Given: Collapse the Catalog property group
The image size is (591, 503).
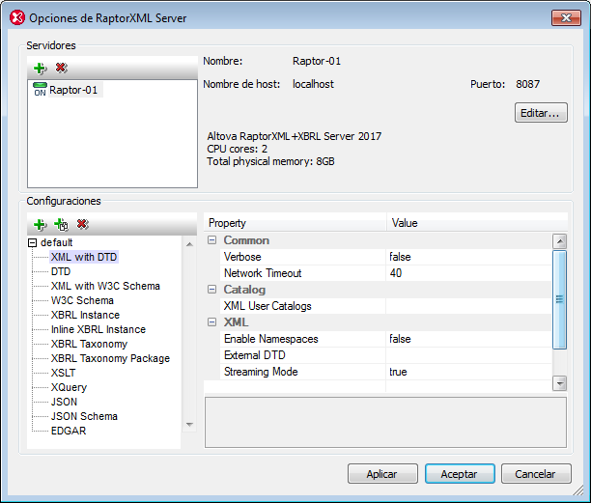Looking at the screenshot, I should pos(211,290).
